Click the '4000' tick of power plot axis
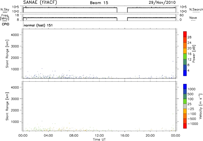 click(15, 35)
